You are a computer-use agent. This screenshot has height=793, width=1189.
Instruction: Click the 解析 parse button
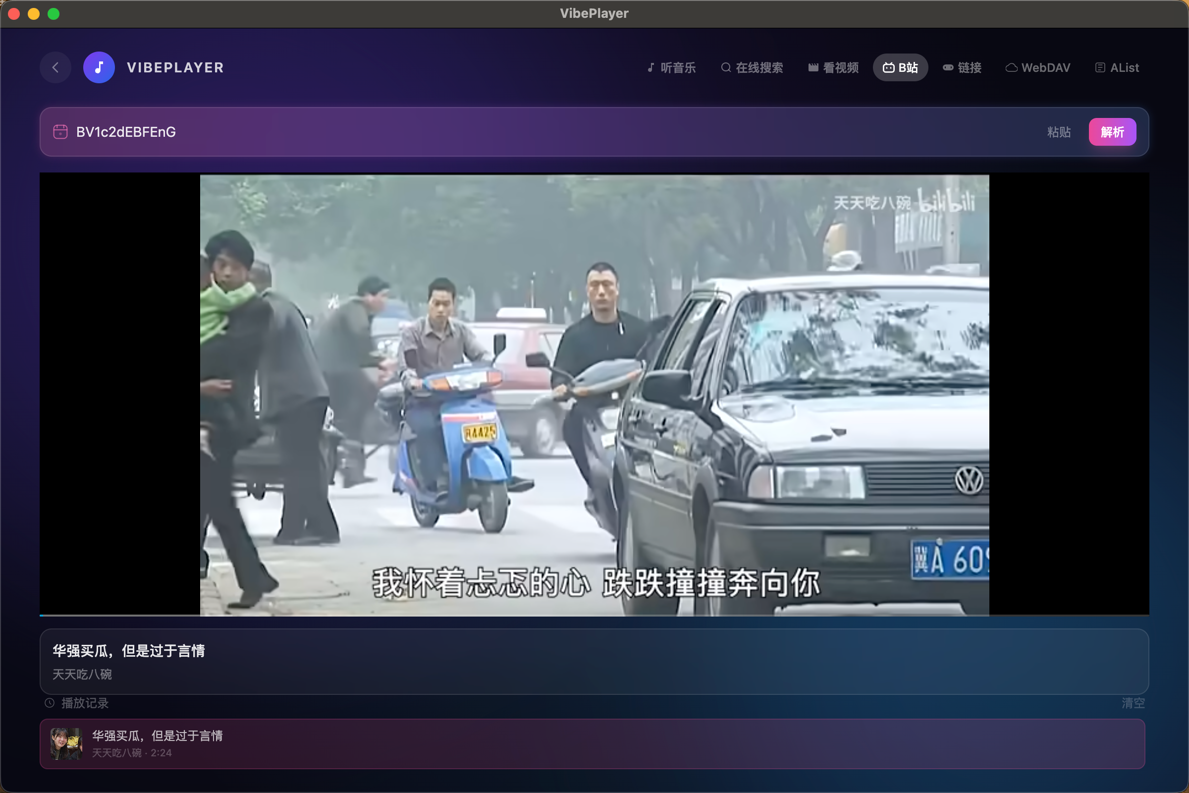point(1112,131)
